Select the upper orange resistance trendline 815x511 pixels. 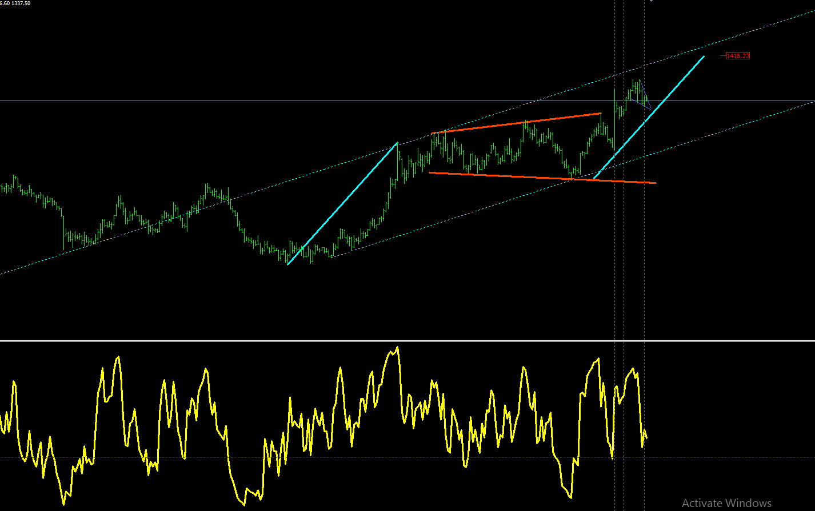click(x=517, y=123)
